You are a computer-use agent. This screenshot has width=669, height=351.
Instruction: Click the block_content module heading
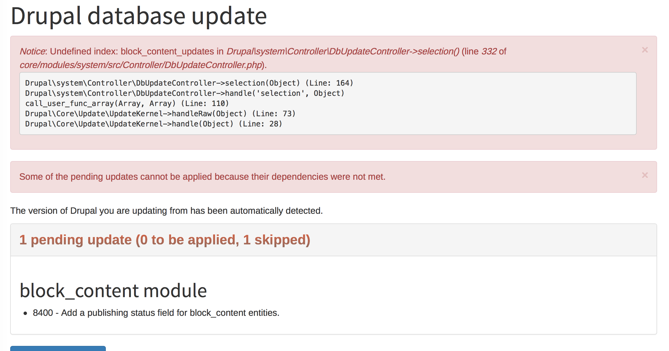click(x=113, y=291)
